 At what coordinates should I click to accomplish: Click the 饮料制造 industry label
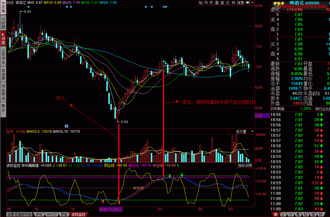click(277, 109)
